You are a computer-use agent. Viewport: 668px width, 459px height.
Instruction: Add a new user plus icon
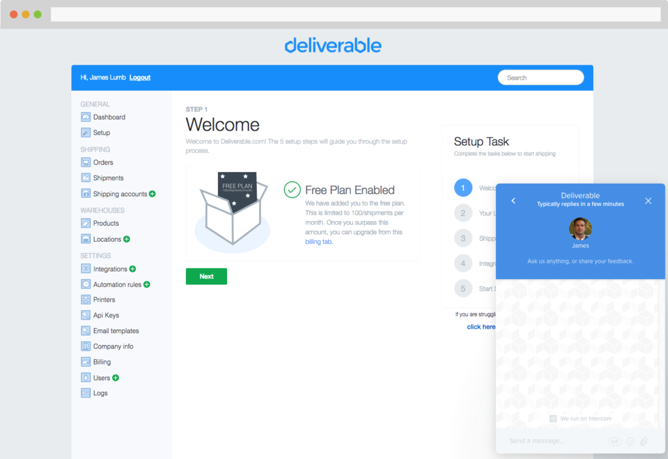(115, 378)
